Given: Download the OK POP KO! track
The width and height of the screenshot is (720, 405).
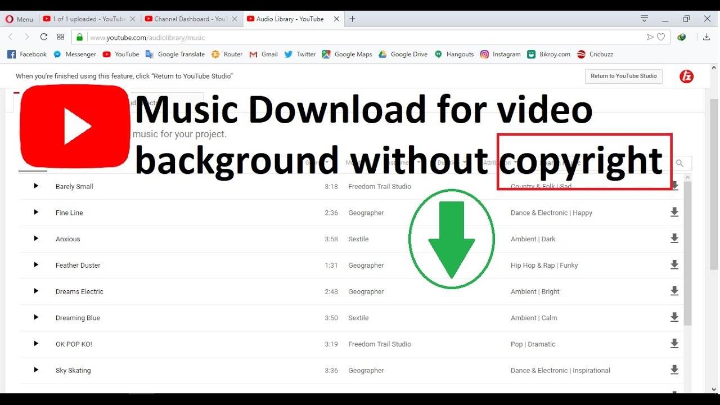Looking at the screenshot, I should tap(674, 344).
